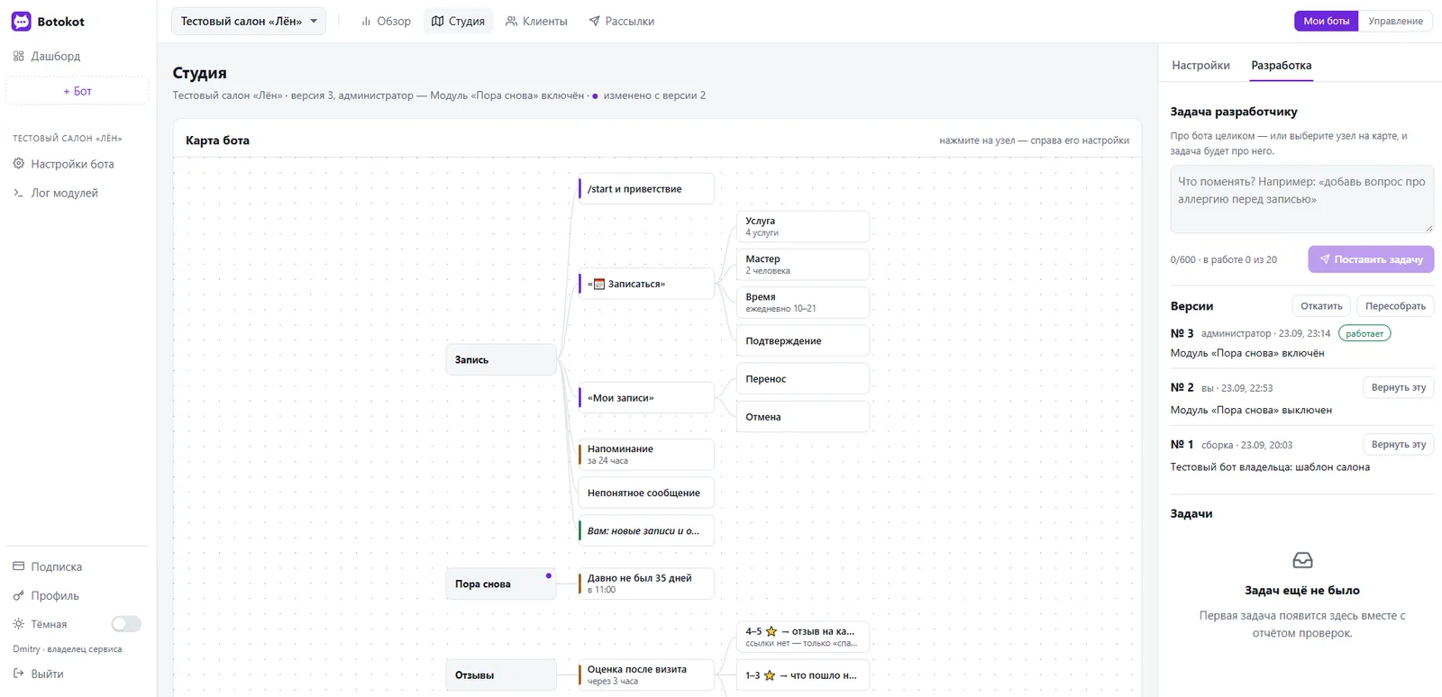Toggle the Тёмная theme switch

[x=125, y=624]
